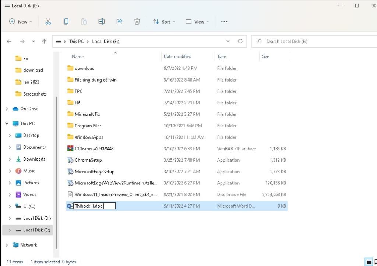Select the ChromeSetup application icon
377x266 pixels.
coord(70,160)
